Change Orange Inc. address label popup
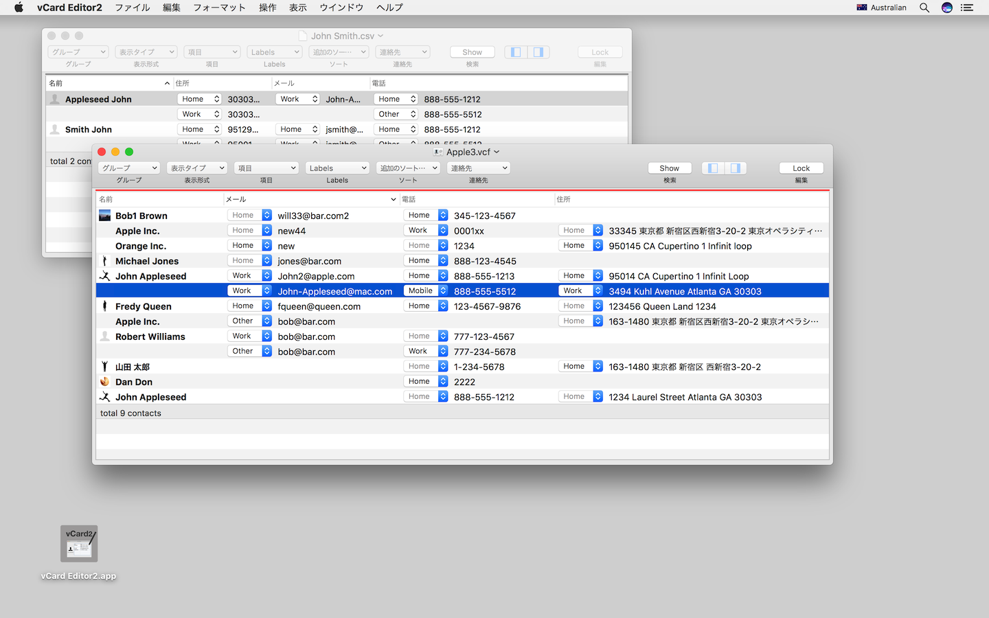 tap(580, 246)
